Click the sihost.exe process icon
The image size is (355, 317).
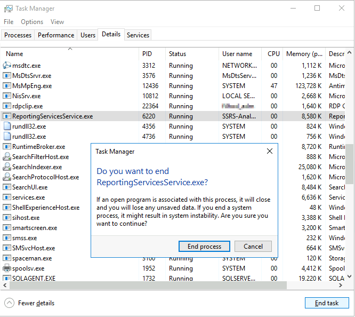(x=7, y=217)
